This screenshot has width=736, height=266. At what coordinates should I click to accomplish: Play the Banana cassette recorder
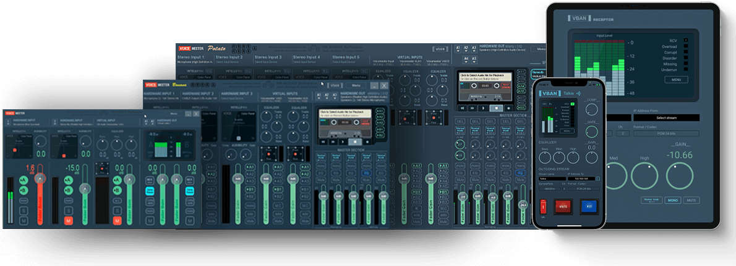pyautogui.click(x=343, y=141)
